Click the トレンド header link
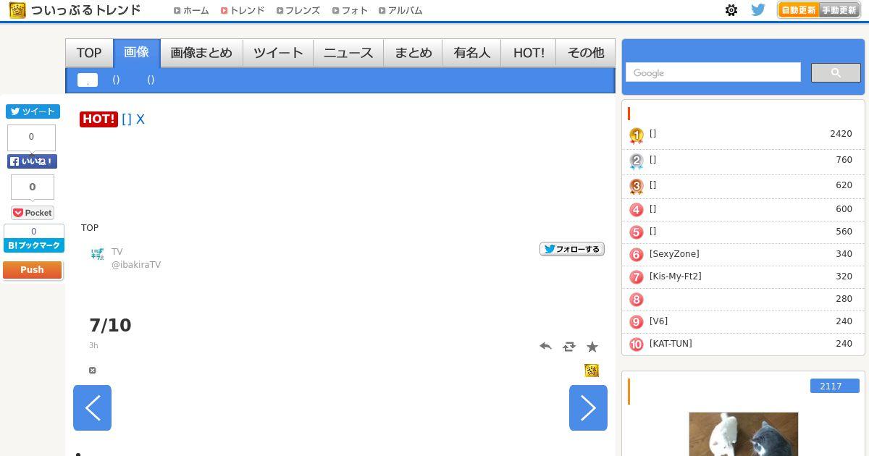The width and height of the screenshot is (869, 456). point(243,10)
